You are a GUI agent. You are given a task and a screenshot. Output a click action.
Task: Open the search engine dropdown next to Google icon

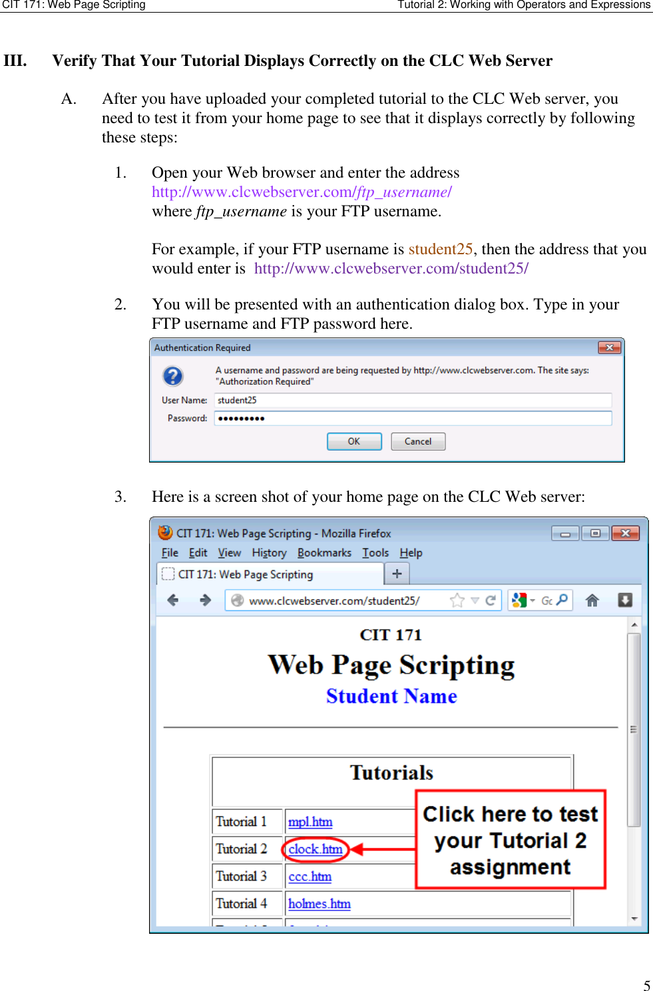(531, 598)
